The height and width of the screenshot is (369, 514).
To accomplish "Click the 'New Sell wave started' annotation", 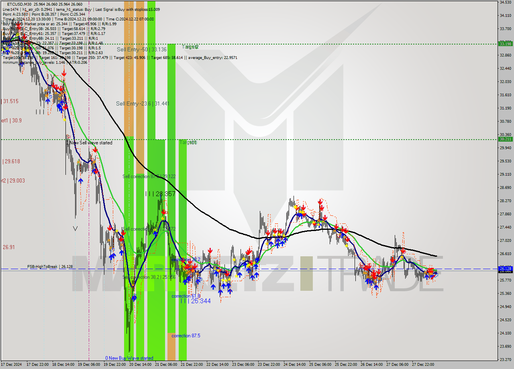I will (91, 143).
